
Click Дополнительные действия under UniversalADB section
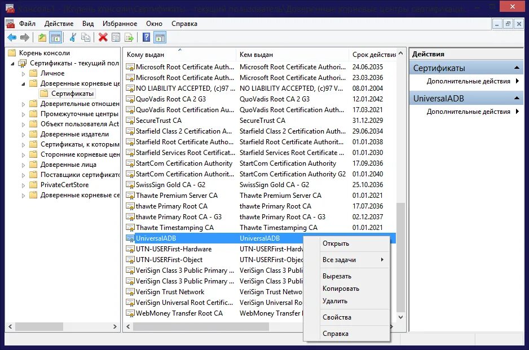pos(468,111)
